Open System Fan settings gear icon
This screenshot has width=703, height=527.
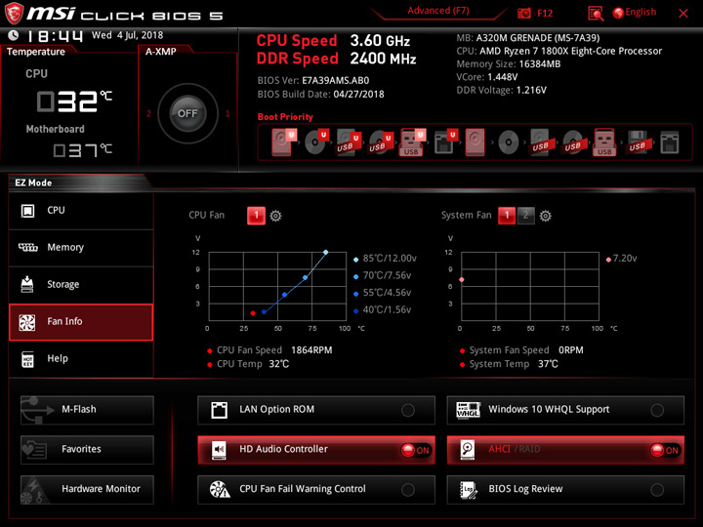point(545,216)
